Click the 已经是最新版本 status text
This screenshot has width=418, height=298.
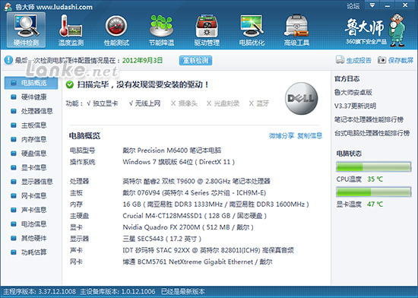tap(183, 292)
